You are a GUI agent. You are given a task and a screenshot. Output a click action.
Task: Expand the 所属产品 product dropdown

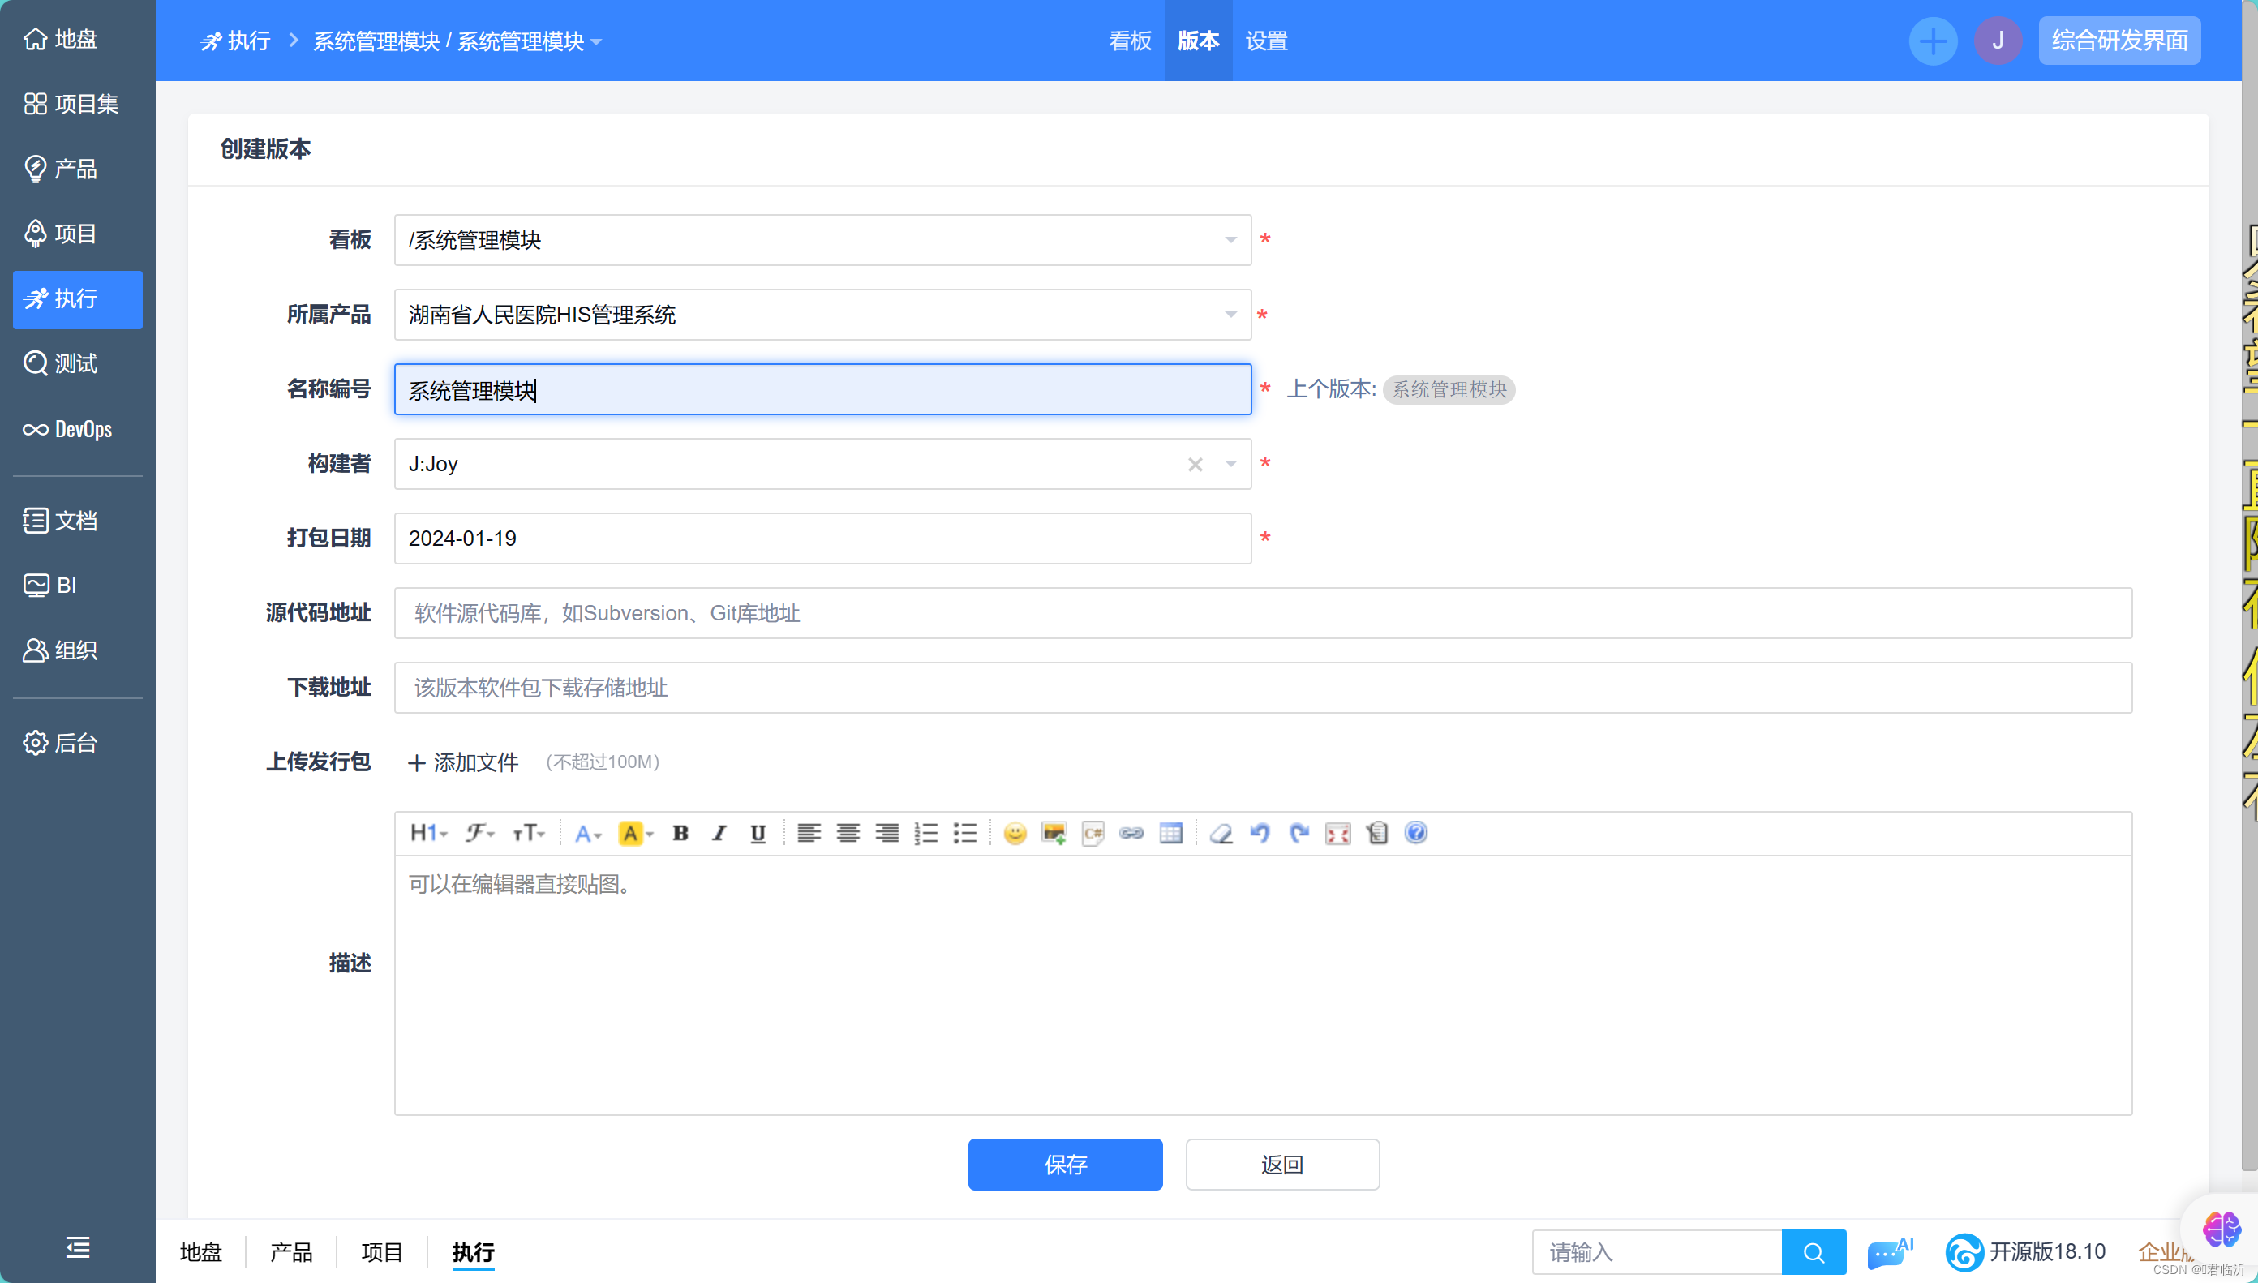822,315
